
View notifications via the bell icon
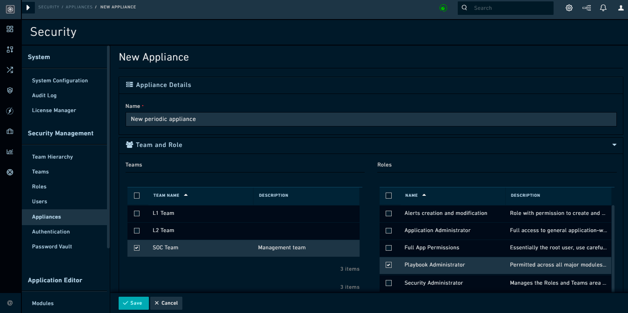[603, 7]
